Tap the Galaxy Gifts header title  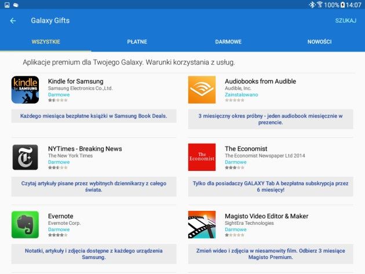pyautogui.click(x=50, y=20)
